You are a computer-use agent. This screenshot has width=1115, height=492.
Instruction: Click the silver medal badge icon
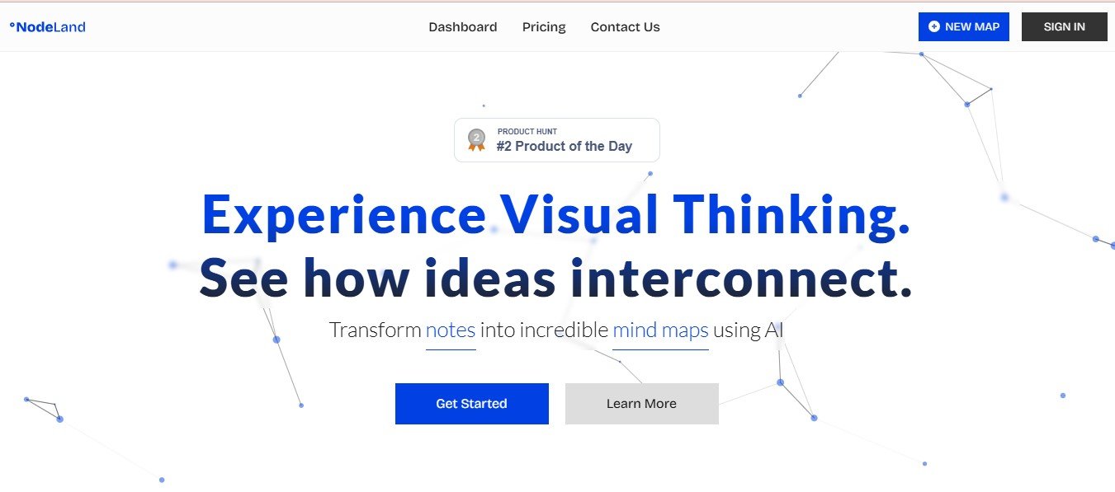(x=476, y=139)
